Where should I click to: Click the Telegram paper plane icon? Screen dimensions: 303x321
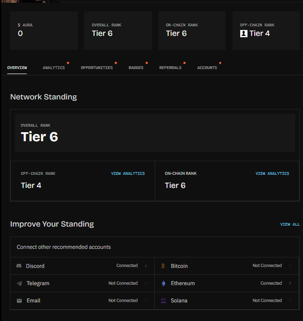tap(19, 283)
